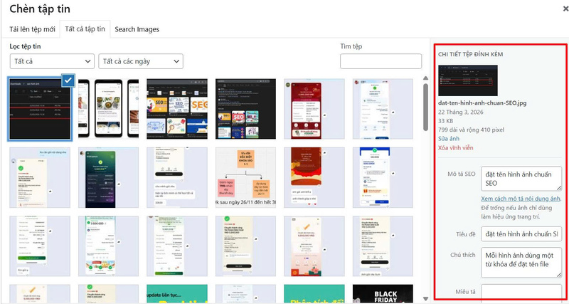Edit the Tiêu đề input field

[521, 234]
